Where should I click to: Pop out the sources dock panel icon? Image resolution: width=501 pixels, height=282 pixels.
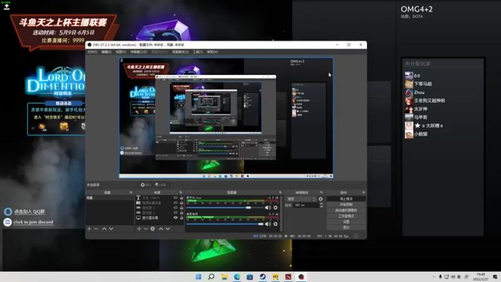[x=180, y=192]
